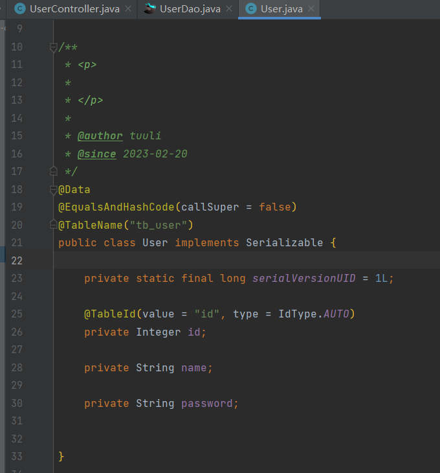Select the User.java tab
The height and width of the screenshot is (473, 440).
point(279,9)
